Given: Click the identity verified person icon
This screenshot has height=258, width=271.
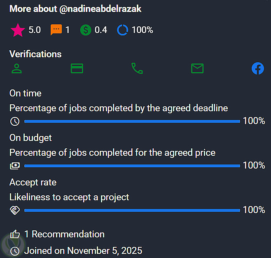Looking at the screenshot, I should [x=16, y=68].
